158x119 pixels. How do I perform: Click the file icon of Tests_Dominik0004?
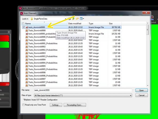(x=27, y=59)
